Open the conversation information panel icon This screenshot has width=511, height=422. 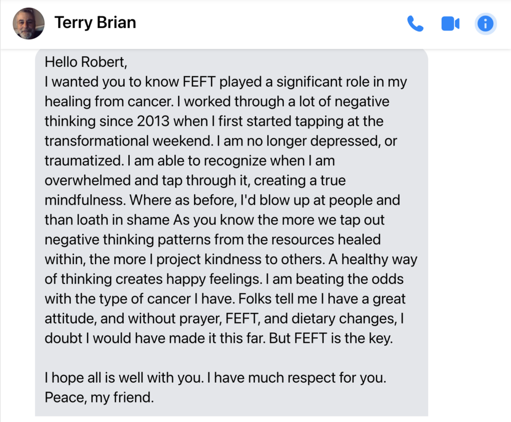485,24
